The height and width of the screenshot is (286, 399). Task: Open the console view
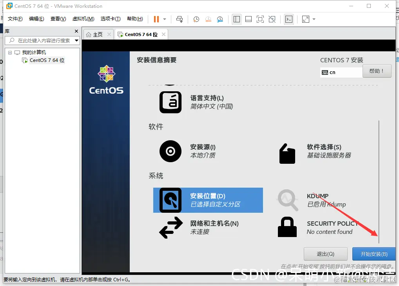click(x=289, y=19)
